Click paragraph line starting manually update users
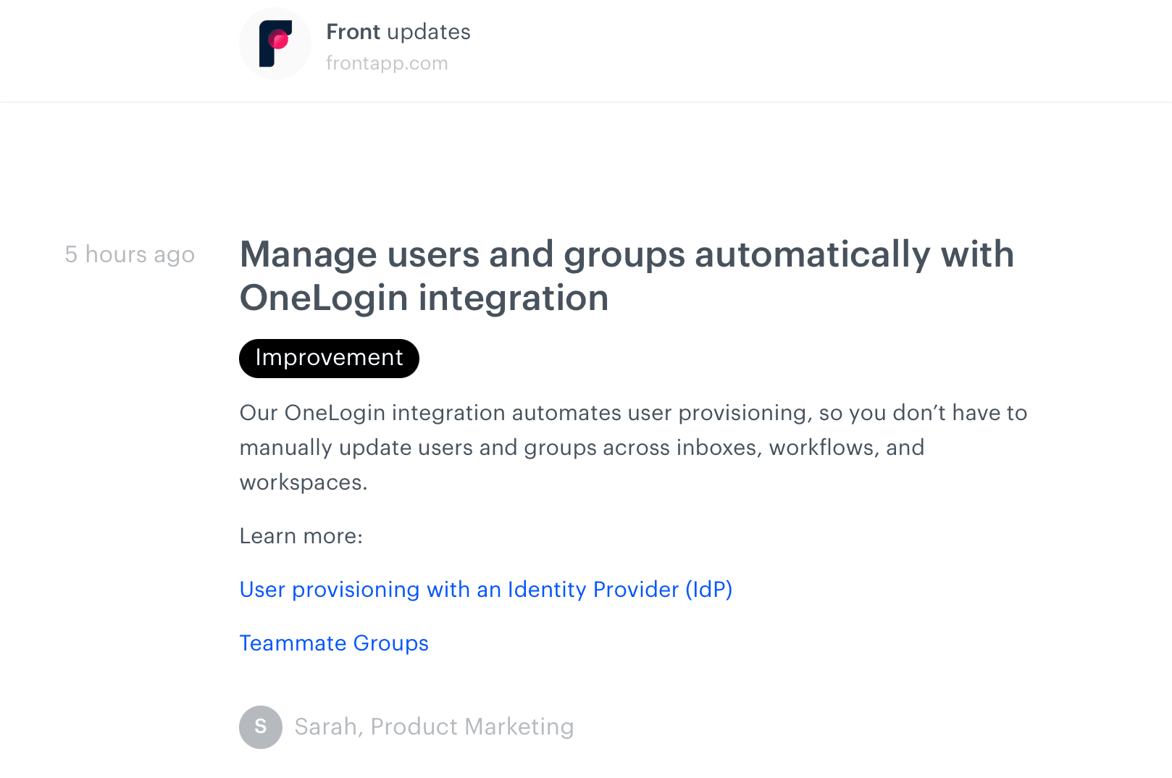1172x778 pixels. [582, 448]
